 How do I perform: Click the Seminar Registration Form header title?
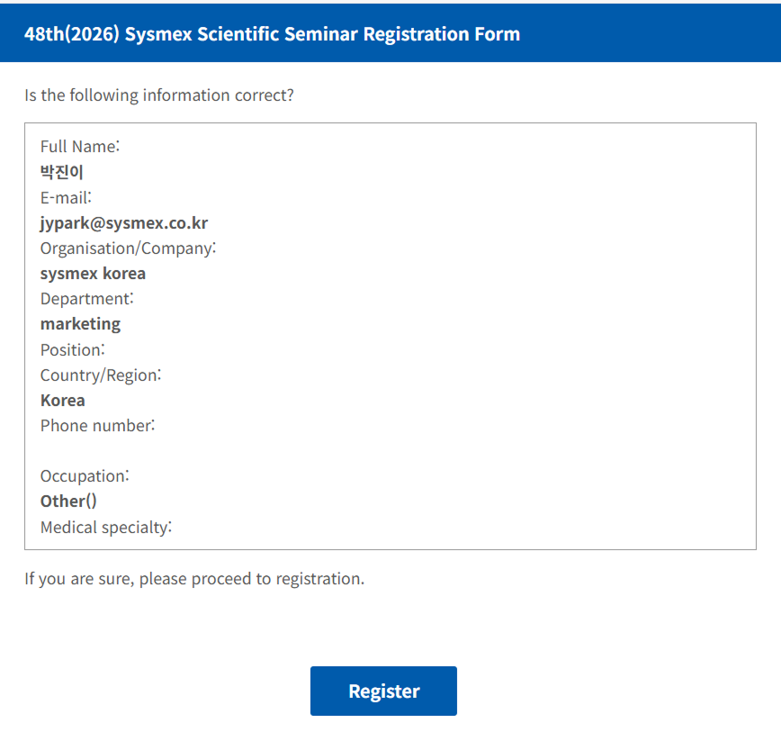click(272, 34)
